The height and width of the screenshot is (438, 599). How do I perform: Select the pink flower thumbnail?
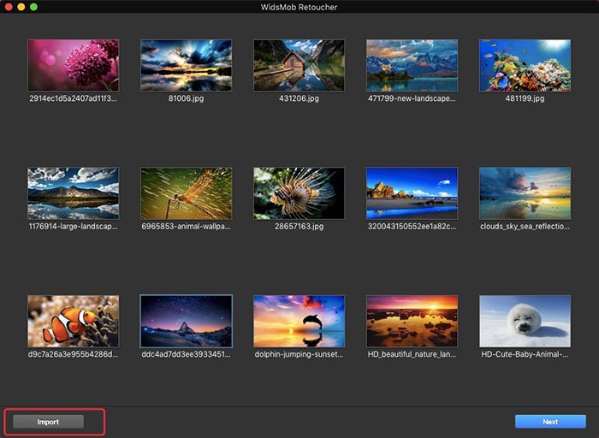(74, 65)
